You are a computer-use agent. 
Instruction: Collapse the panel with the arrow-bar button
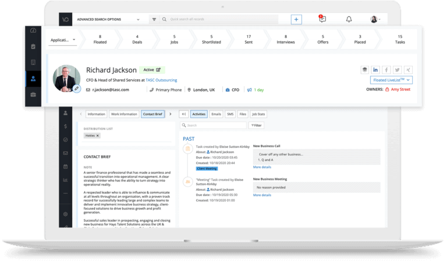pyautogui.click(x=184, y=114)
